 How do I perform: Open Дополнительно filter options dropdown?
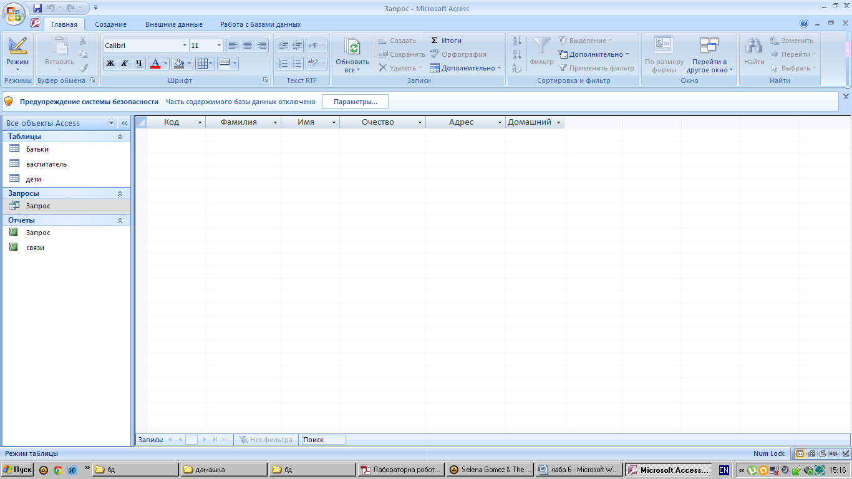click(594, 54)
